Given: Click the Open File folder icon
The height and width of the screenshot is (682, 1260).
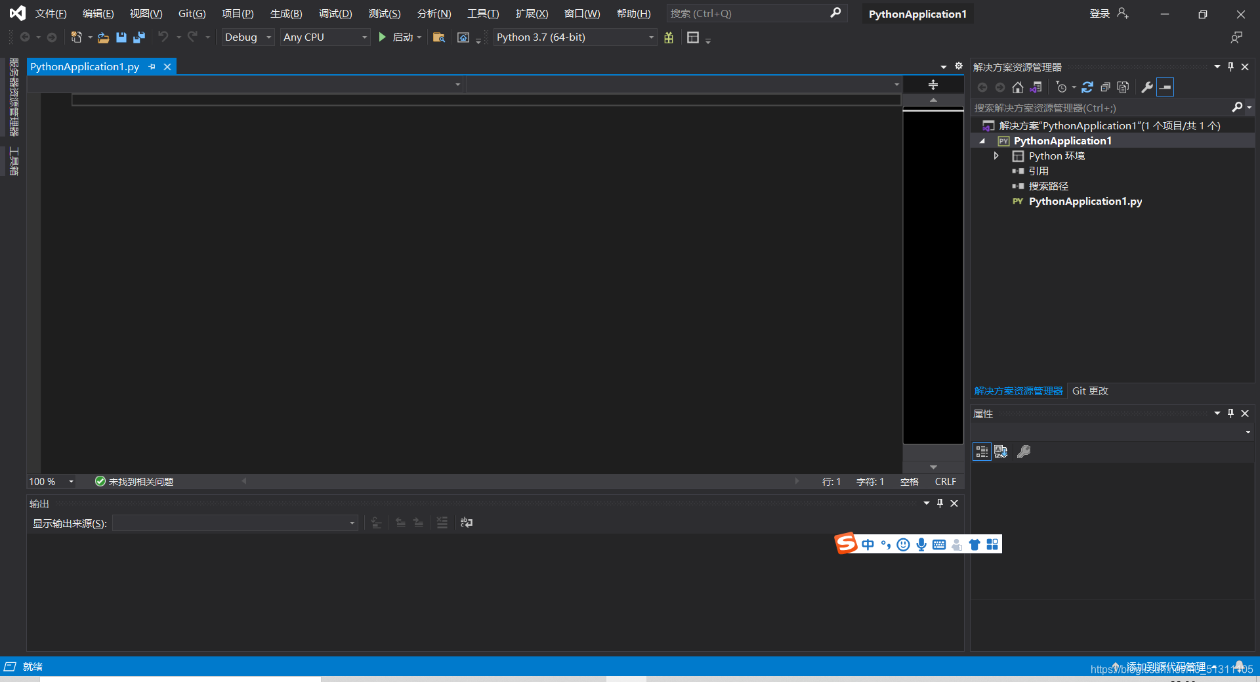Looking at the screenshot, I should (x=103, y=37).
